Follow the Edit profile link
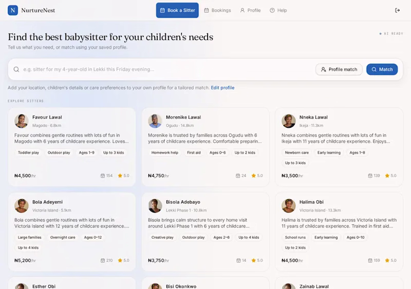411x289 pixels. tap(222, 88)
